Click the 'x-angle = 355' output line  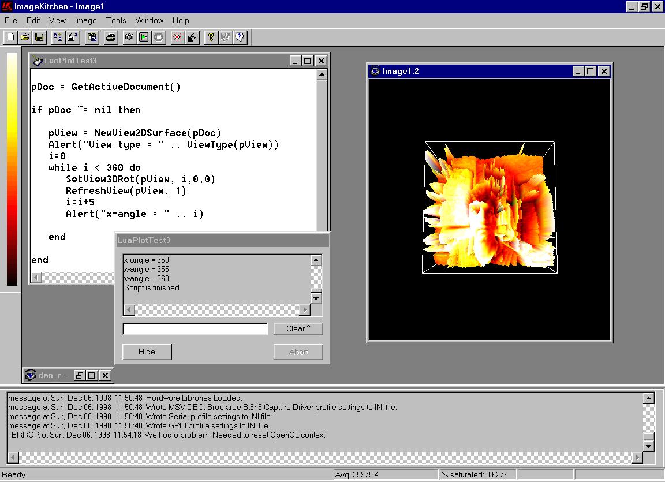pos(146,269)
